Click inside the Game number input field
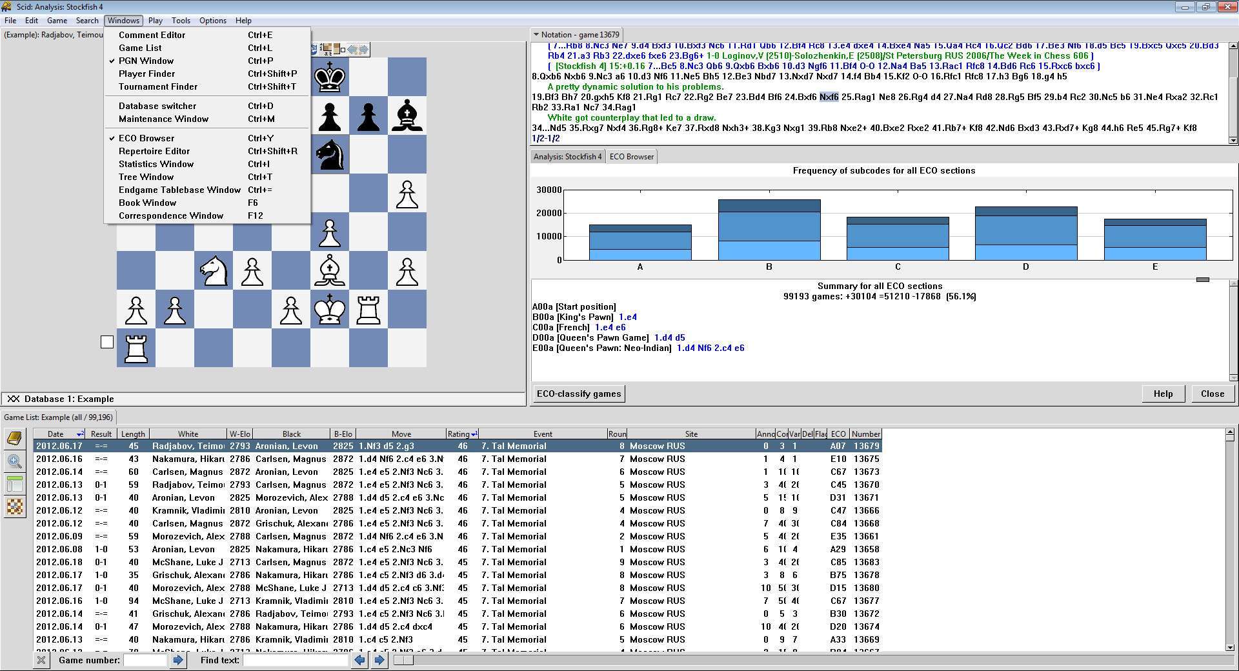 coord(145,660)
